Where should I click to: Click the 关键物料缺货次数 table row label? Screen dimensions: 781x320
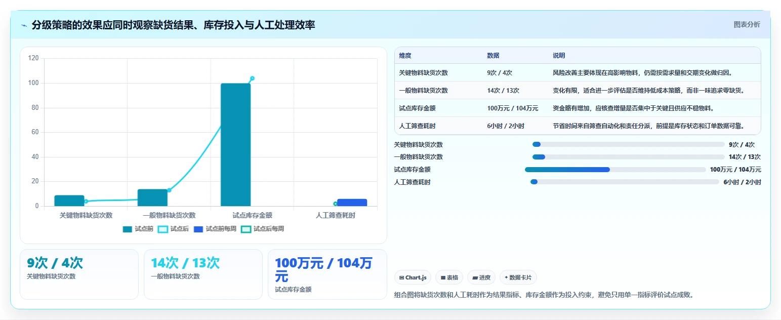(423, 73)
